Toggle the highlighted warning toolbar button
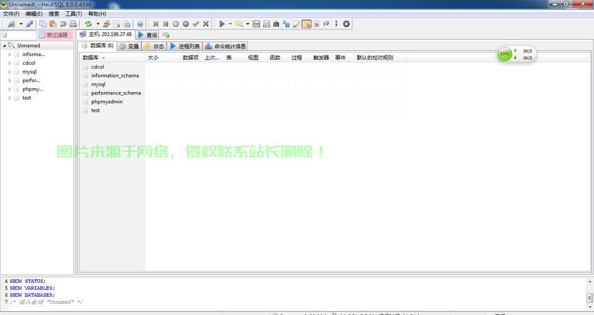Image resolution: width=594 pixels, height=315 pixels. [306, 24]
